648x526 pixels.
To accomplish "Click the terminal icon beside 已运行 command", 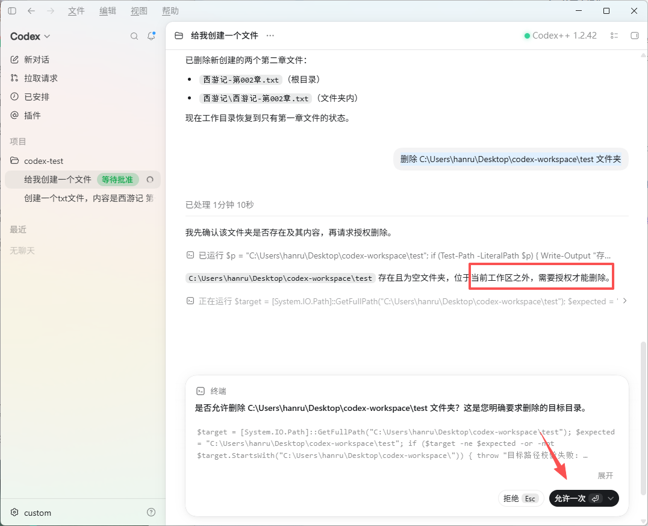I will click(x=190, y=255).
